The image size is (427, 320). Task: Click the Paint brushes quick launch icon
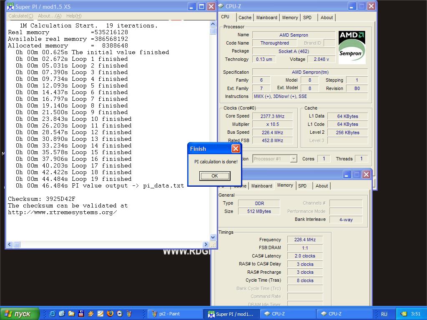point(129,314)
